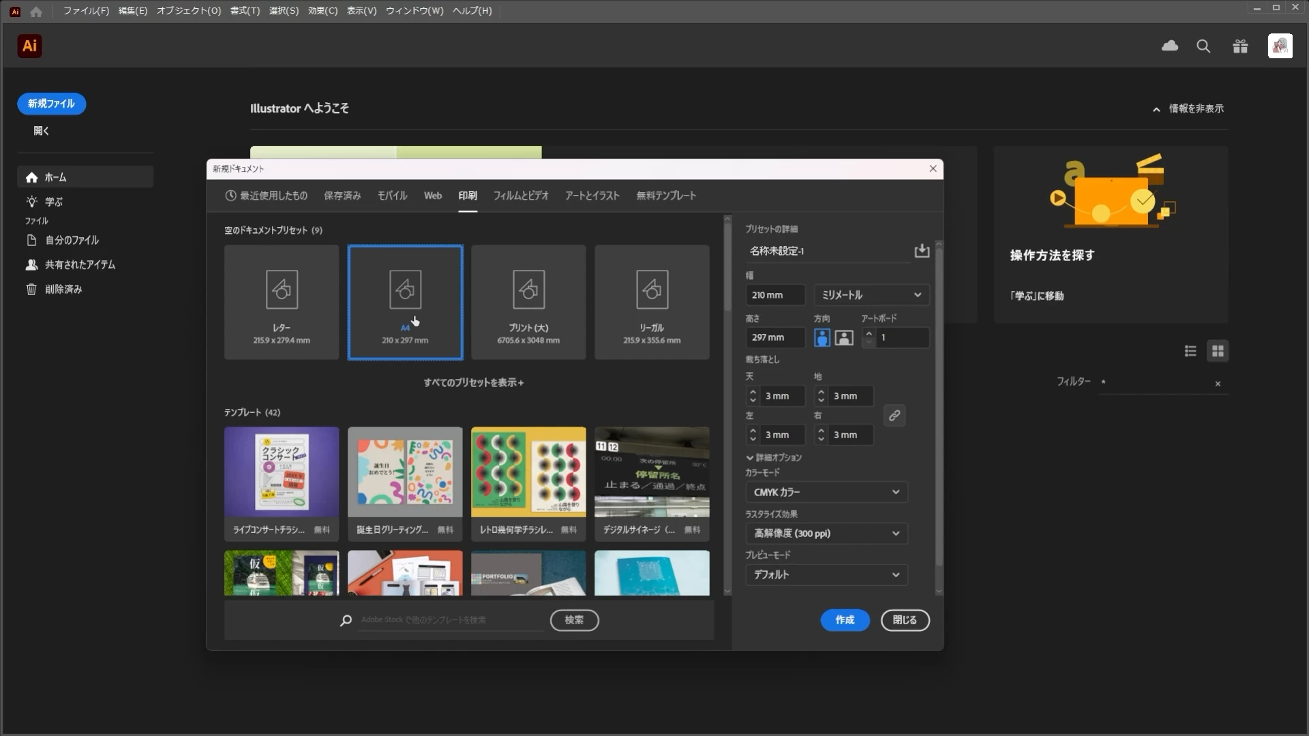Toggle the bleed link chain icon

894,415
